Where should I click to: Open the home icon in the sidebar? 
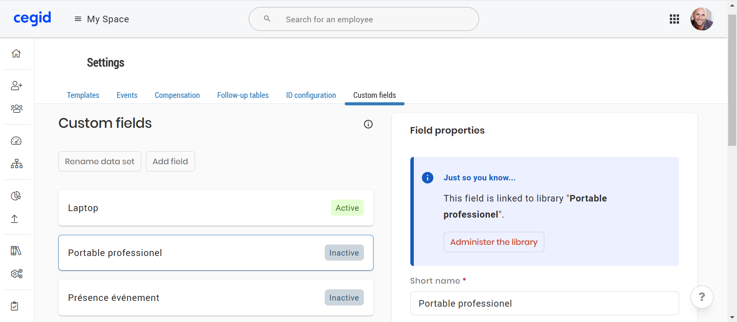[x=16, y=53]
